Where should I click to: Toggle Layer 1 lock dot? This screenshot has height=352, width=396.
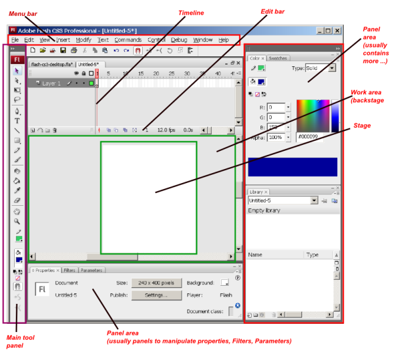tap(84, 83)
